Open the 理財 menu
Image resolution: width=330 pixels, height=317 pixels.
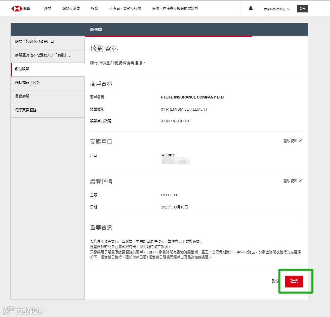47,8
